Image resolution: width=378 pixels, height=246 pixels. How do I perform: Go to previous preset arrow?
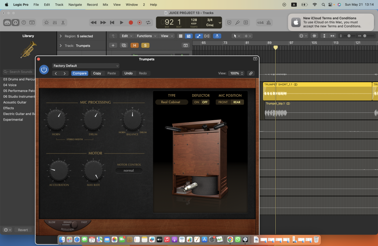pos(56,73)
